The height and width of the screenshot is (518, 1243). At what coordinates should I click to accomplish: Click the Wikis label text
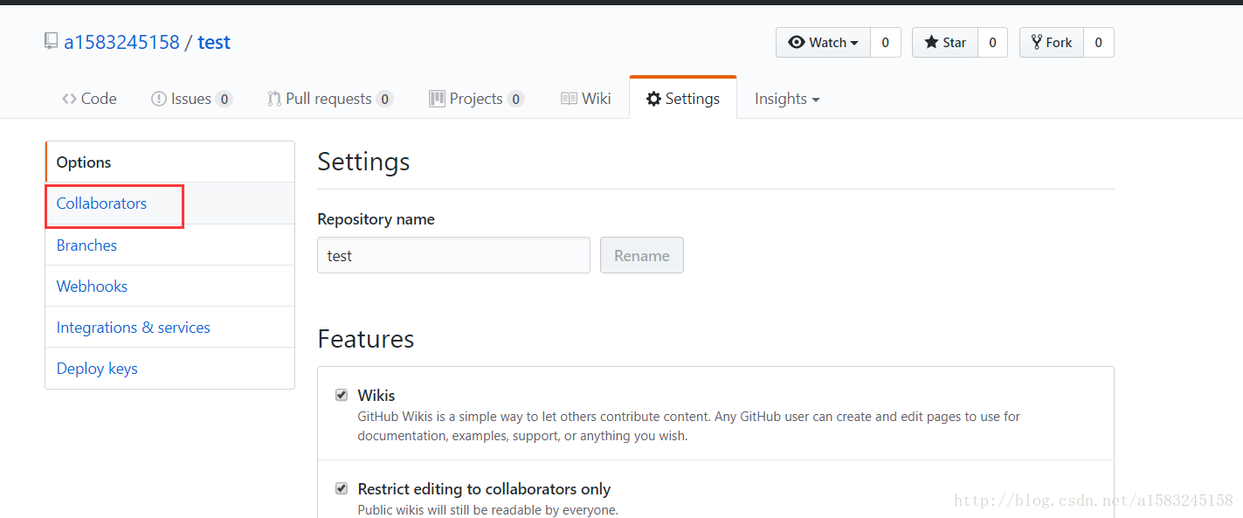pos(376,396)
